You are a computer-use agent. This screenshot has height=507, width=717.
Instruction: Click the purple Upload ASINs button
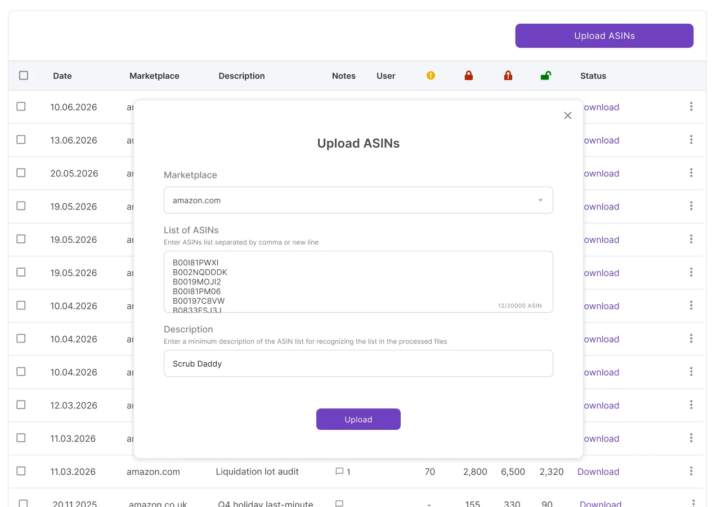click(x=604, y=35)
